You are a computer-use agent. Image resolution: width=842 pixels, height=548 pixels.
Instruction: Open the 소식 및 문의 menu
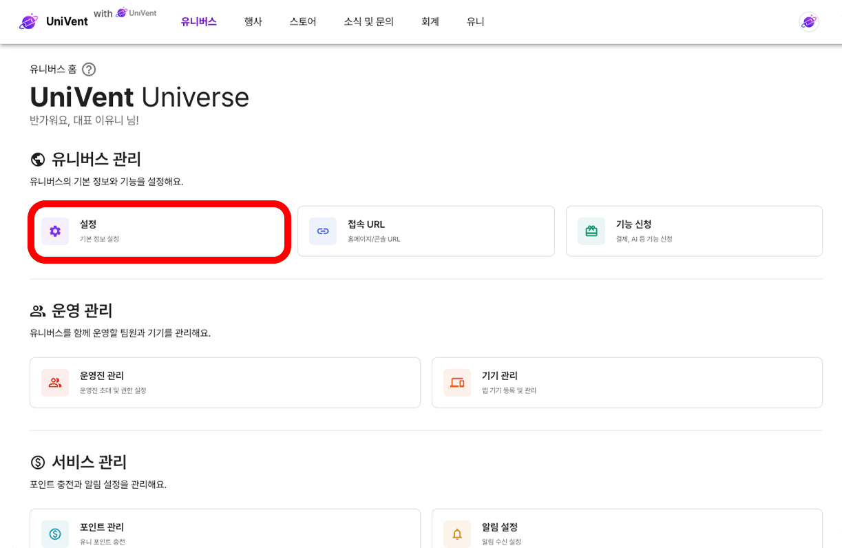[x=368, y=21]
